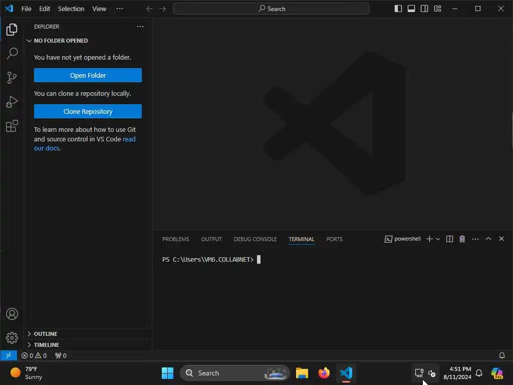
Task: Open the Explorer view in activity bar
Action: pyautogui.click(x=12, y=30)
